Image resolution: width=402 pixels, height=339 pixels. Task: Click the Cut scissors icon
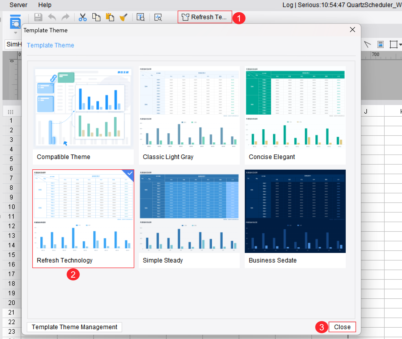click(x=83, y=17)
